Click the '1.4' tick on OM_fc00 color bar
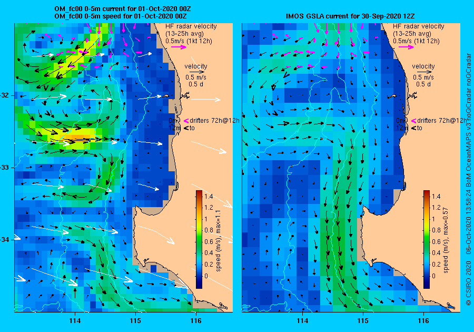 click(209, 196)
